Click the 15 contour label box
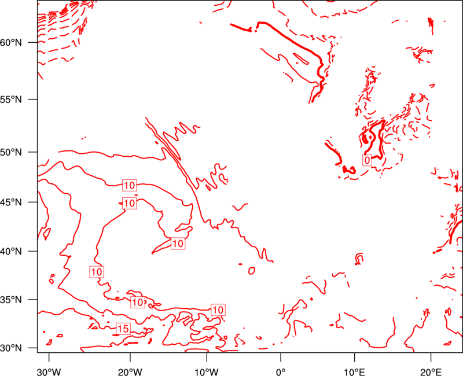463x376 pixels. (x=123, y=329)
